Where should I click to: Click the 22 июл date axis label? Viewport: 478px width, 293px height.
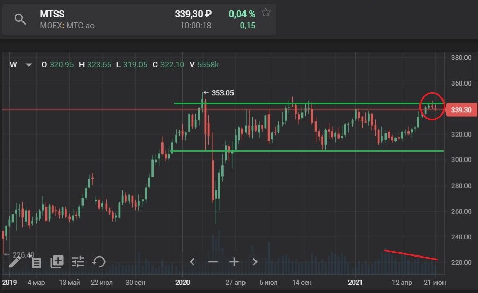(x=102, y=283)
